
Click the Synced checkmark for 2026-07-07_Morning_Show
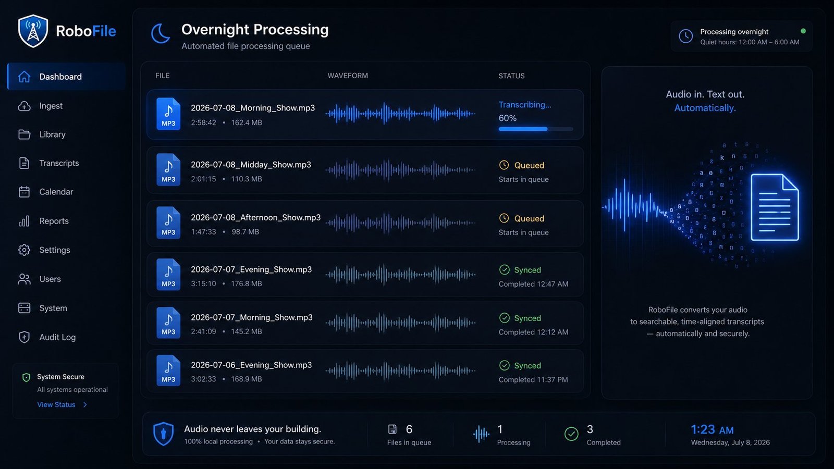coord(505,318)
